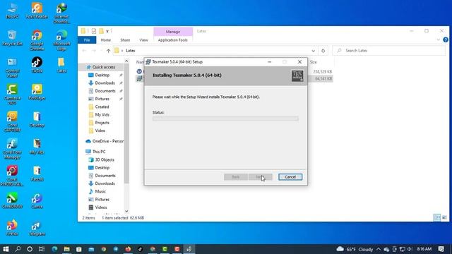452x254 pixels.
Task: Open the File tab in File Explorer
Action: pos(87,40)
